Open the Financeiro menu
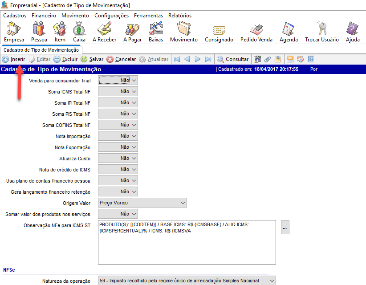The width and height of the screenshot is (366, 285). click(44, 16)
